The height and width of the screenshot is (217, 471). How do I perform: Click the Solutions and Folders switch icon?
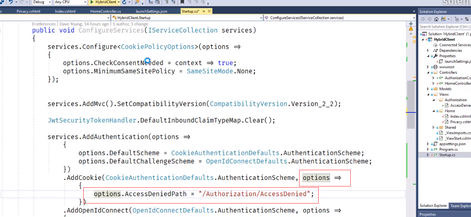(x=443, y=19)
